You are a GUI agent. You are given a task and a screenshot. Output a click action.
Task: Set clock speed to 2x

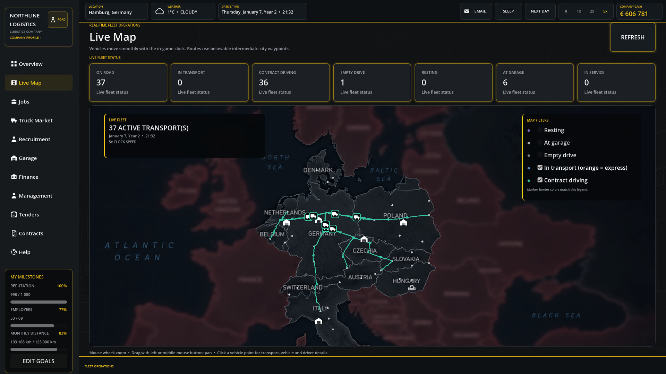(x=592, y=11)
